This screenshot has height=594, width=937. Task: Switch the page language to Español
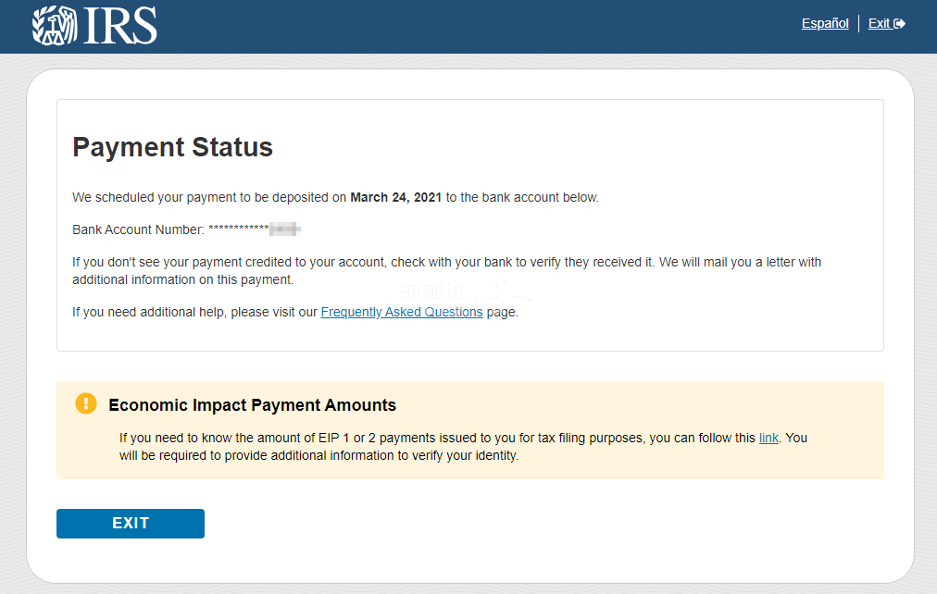pyautogui.click(x=825, y=24)
